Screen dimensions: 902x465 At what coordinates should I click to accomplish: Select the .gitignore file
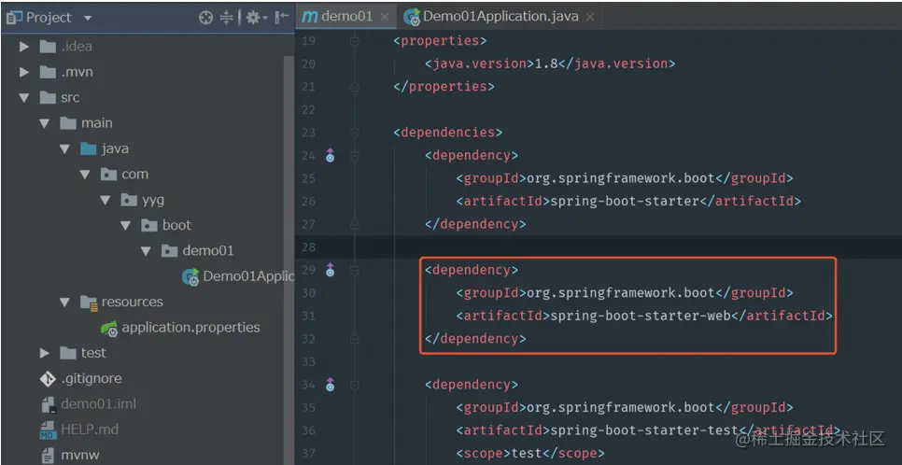tap(92, 379)
